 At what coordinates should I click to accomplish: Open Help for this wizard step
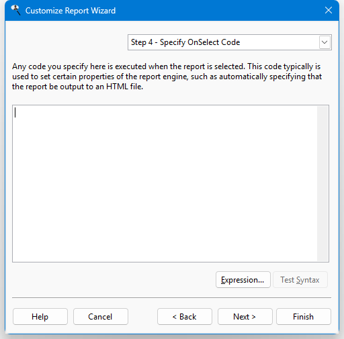click(40, 317)
